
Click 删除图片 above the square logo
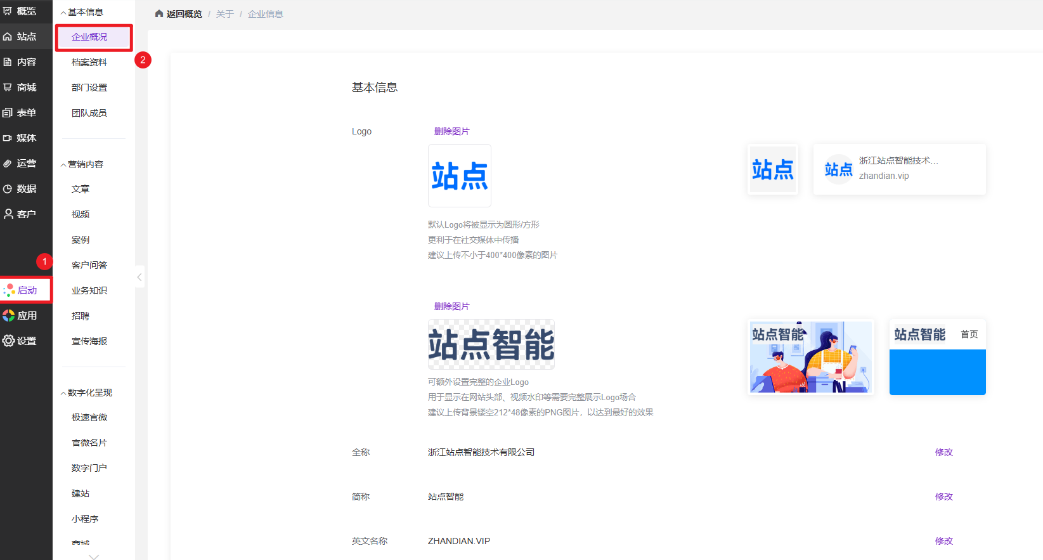pos(451,131)
